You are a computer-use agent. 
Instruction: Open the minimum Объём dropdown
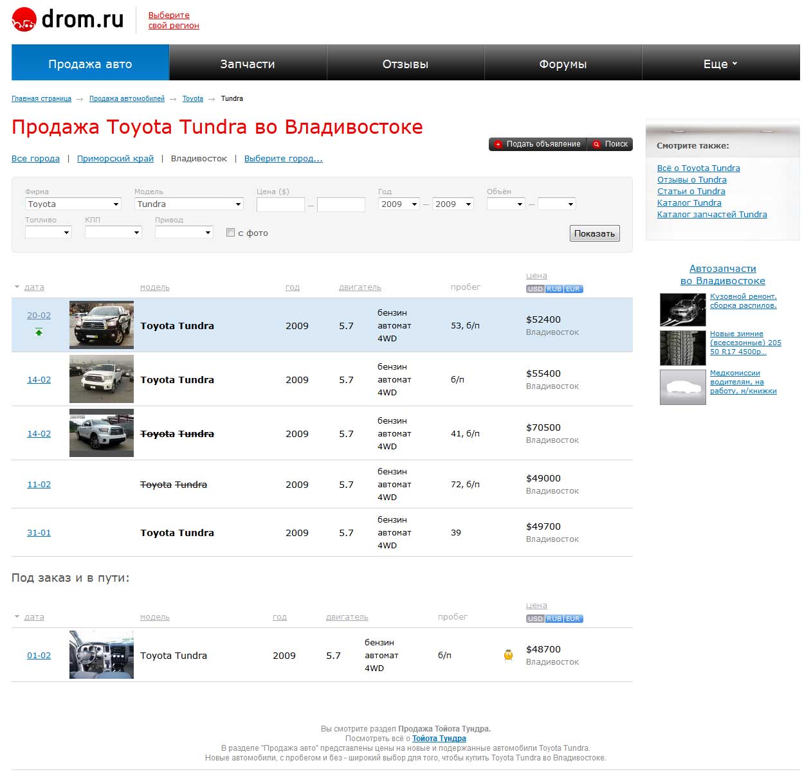(506, 204)
